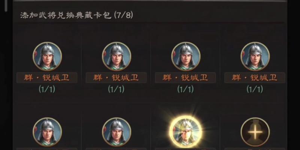The height and width of the screenshot is (150, 300).
Task: Click the (1/1) count under first general
Action: [47, 89]
